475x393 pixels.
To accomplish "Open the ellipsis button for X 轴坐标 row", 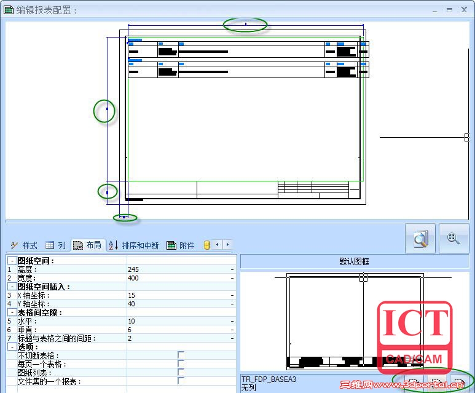I will (233, 295).
